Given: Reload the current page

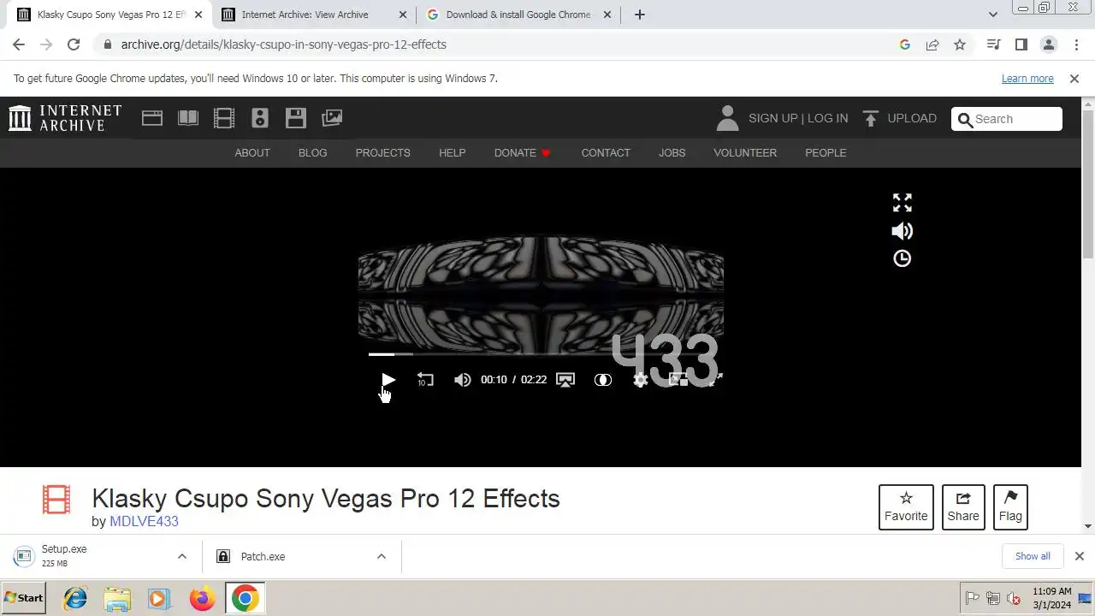Looking at the screenshot, I should (x=74, y=44).
